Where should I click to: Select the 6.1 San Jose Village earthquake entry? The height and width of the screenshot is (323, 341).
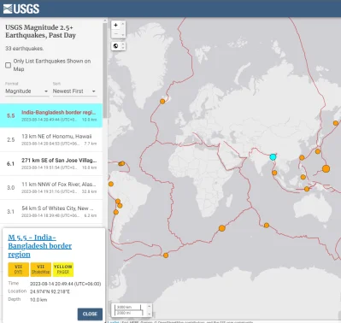[x=51, y=163]
